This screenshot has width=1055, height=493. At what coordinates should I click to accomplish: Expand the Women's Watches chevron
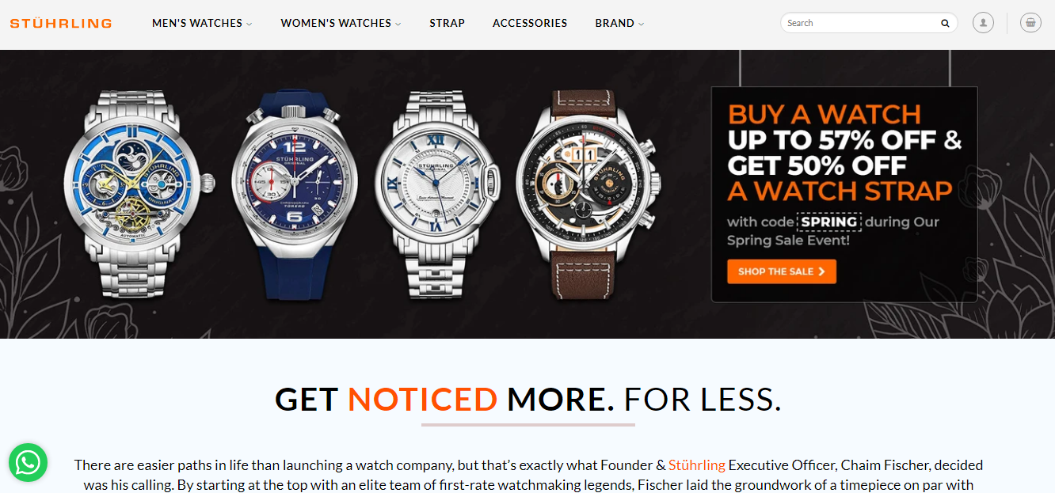pyautogui.click(x=398, y=24)
